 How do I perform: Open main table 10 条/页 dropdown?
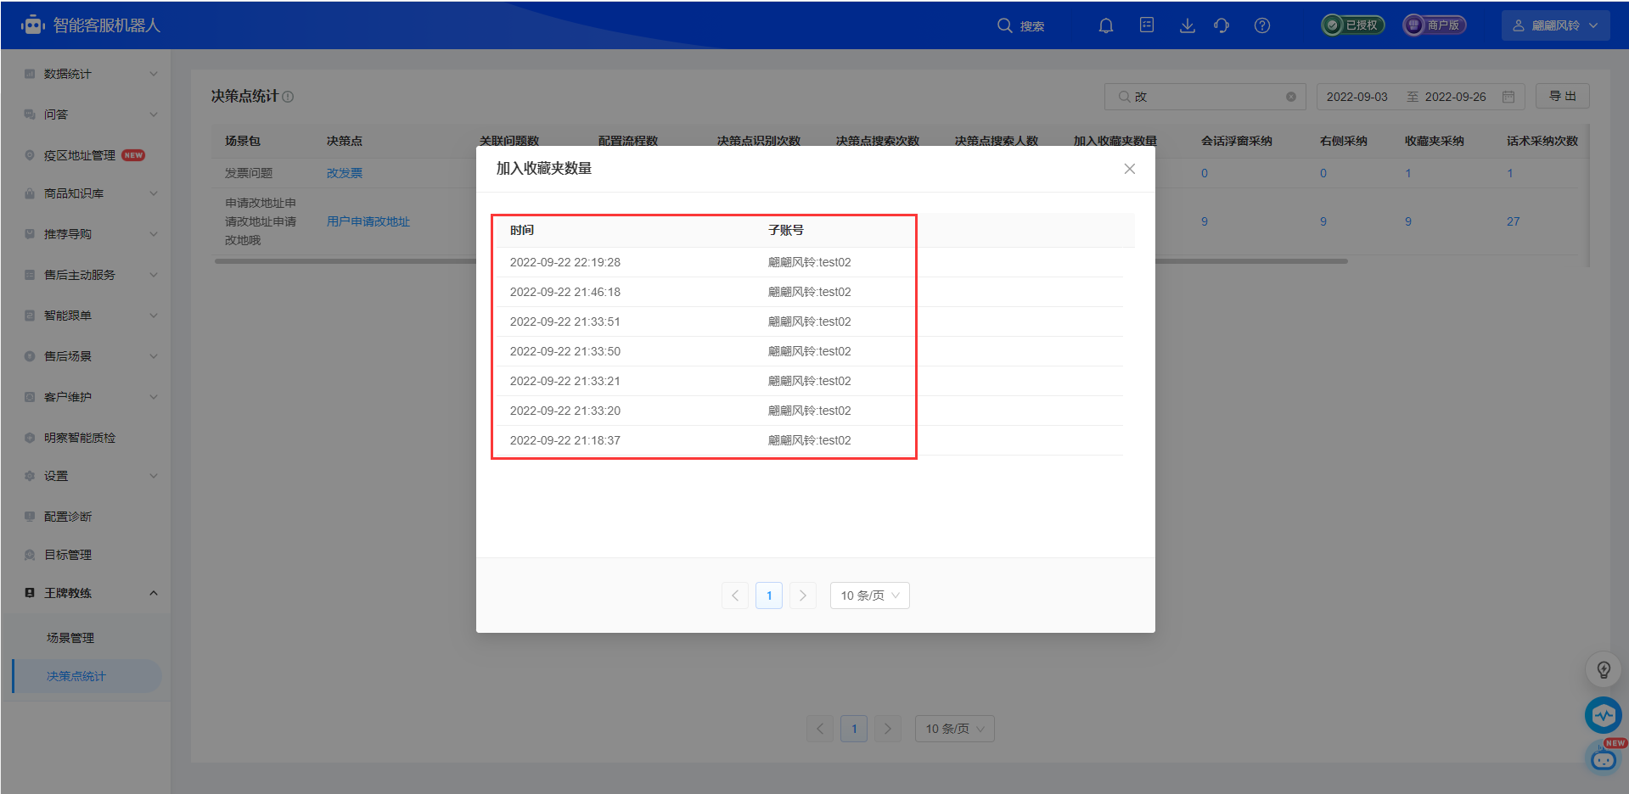pos(955,729)
